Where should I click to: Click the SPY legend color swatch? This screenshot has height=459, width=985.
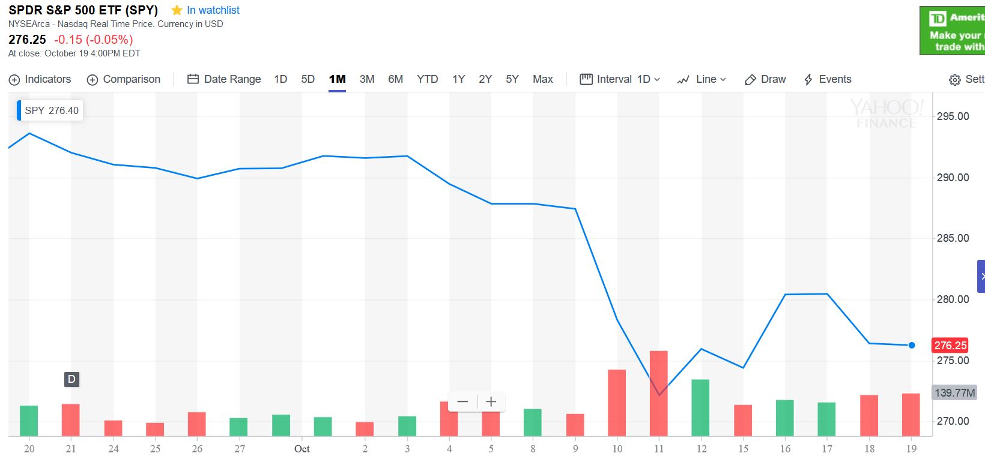pyautogui.click(x=19, y=110)
